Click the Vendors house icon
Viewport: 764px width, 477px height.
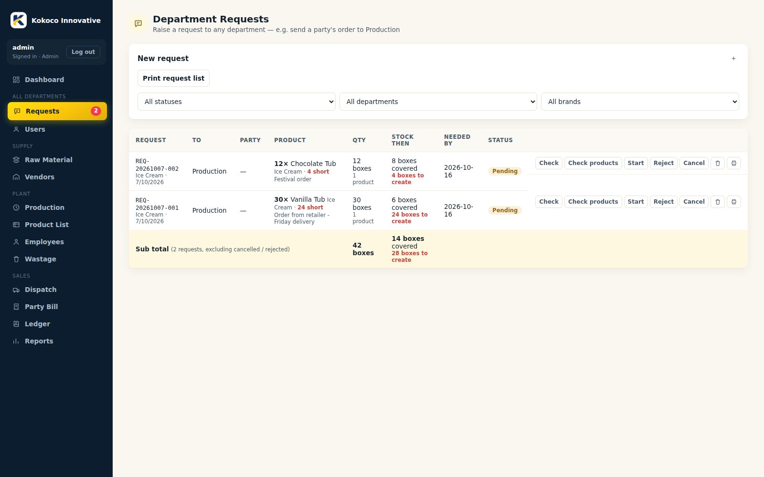tap(16, 177)
